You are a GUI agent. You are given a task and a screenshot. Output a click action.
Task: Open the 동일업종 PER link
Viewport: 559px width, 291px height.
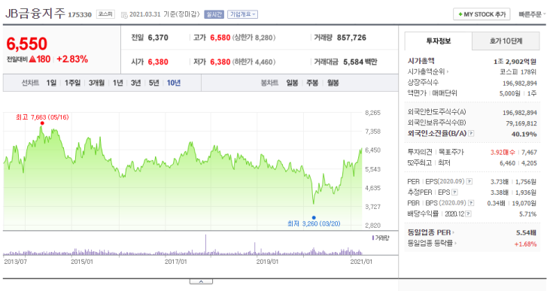(x=430, y=232)
